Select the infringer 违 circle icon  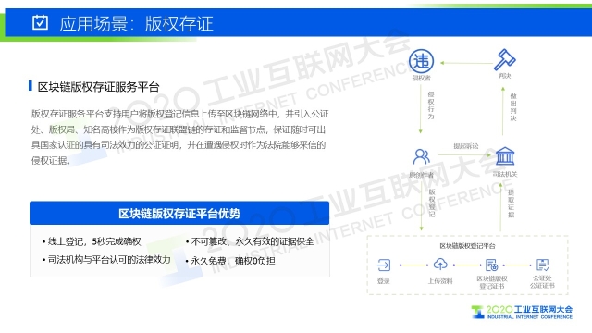click(x=421, y=61)
